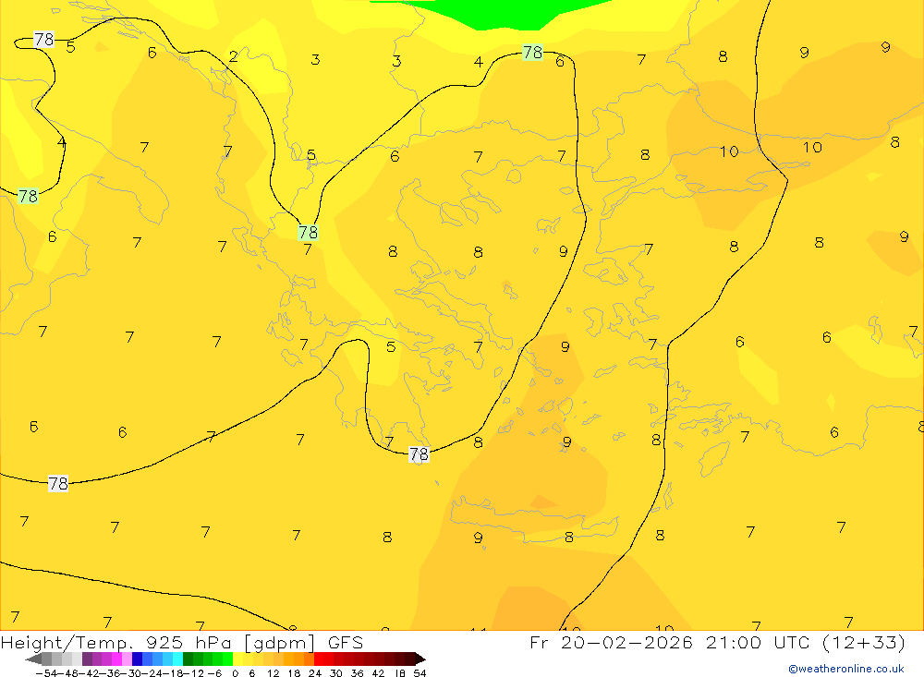Pick the dark navy blue swatch in the legend
Image resolution: width=924 pixels, height=677 pixels.
[137, 659]
